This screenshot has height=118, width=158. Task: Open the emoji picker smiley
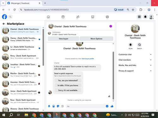tap(107, 106)
